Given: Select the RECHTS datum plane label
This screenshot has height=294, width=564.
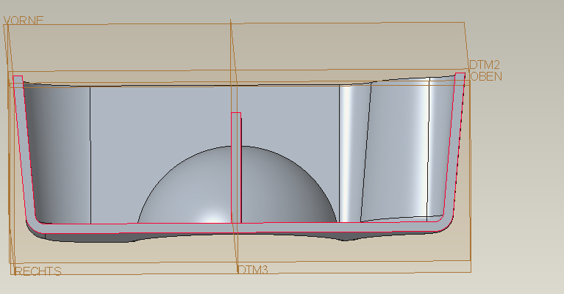Looking at the screenshot, I should [x=38, y=271].
